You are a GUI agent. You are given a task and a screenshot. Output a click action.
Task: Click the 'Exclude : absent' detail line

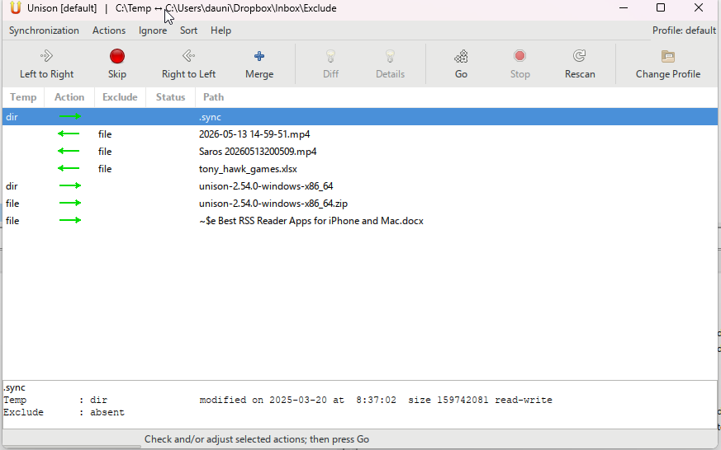coord(64,412)
